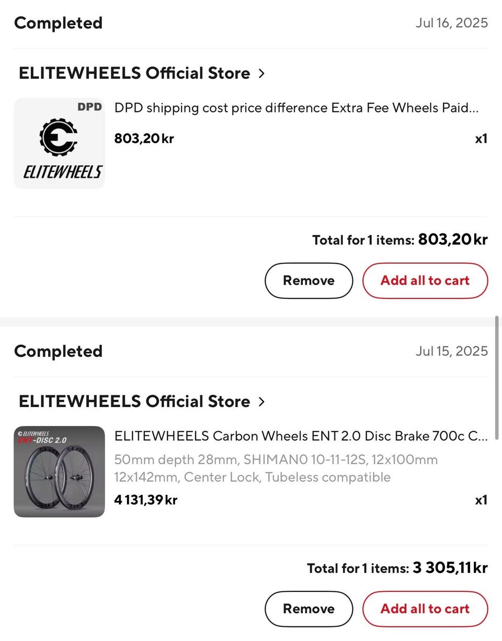Visit ELITEWHEELS Official Store from the Jul 15 order
Image resolution: width=502 pixels, height=641 pixels.
(134, 401)
